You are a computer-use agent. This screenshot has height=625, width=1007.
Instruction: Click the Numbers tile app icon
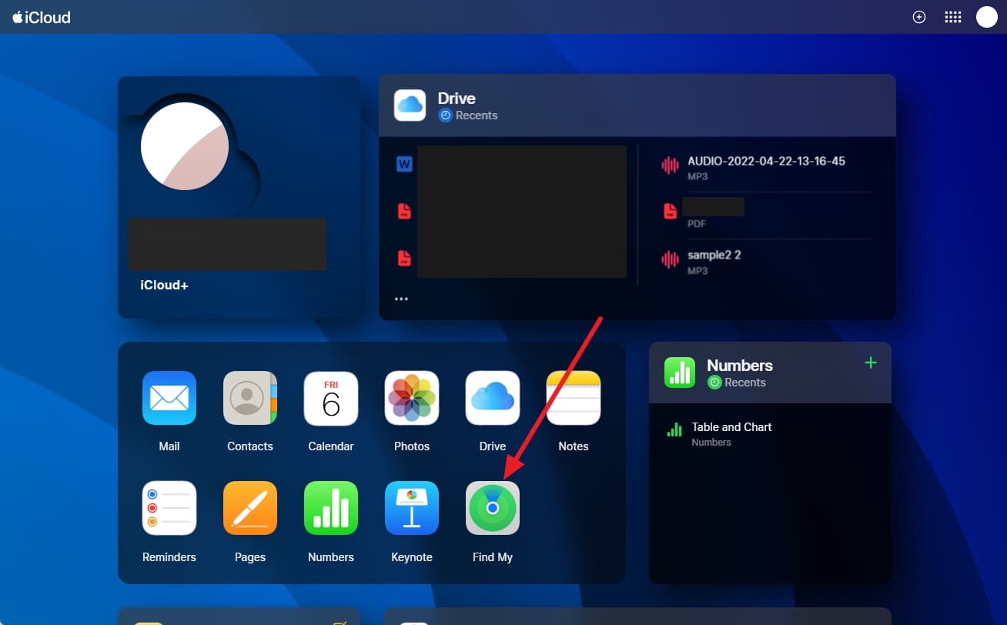[x=681, y=373]
